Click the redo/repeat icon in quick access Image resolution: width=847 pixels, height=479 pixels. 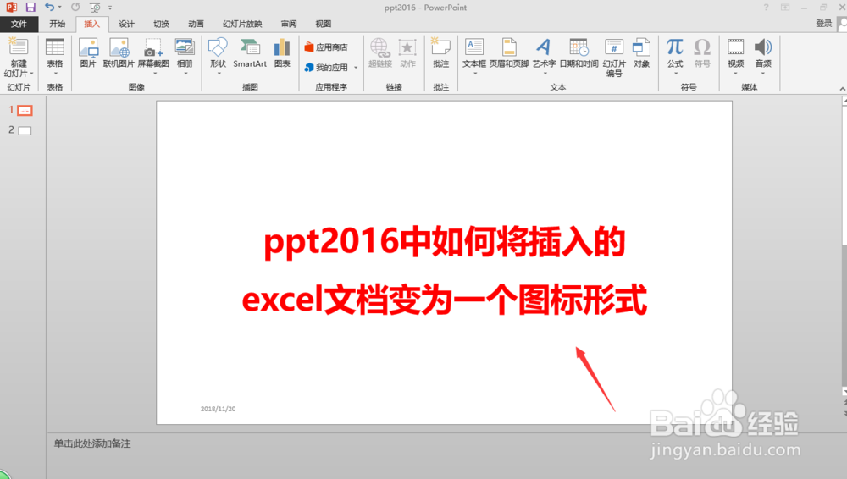[x=75, y=7]
